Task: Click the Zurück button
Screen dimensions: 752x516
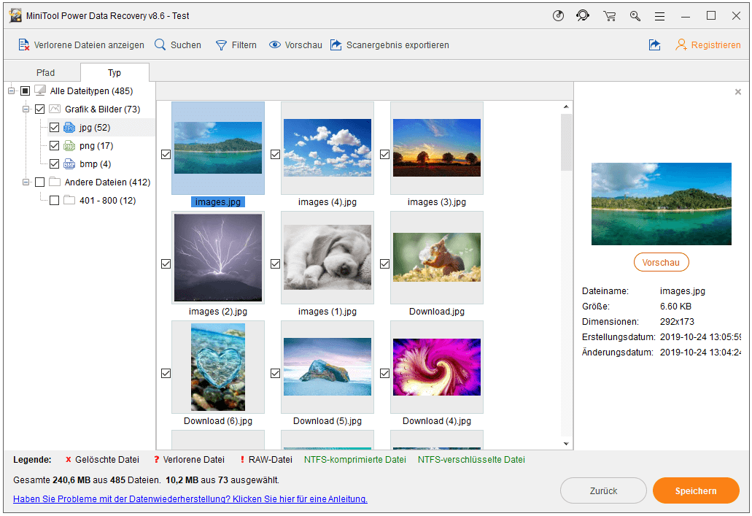Action: pos(603,490)
